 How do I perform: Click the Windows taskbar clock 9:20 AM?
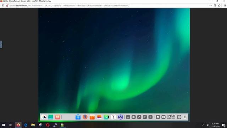(215, 125)
